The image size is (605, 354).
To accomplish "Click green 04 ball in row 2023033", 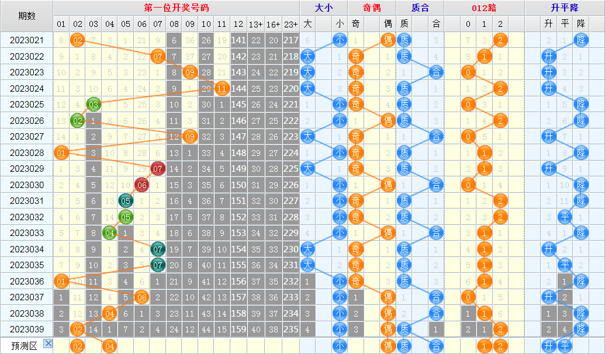I will (x=109, y=233).
